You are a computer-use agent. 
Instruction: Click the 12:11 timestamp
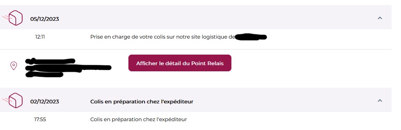tap(40, 37)
